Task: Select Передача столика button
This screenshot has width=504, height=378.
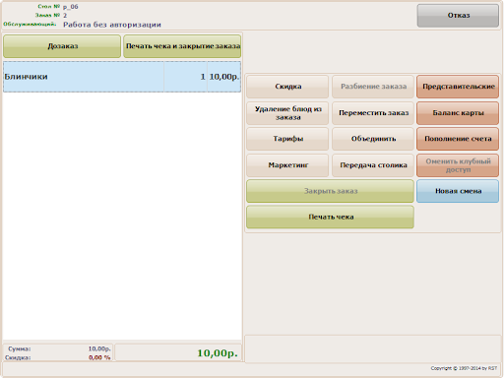Action: (373, 165)
